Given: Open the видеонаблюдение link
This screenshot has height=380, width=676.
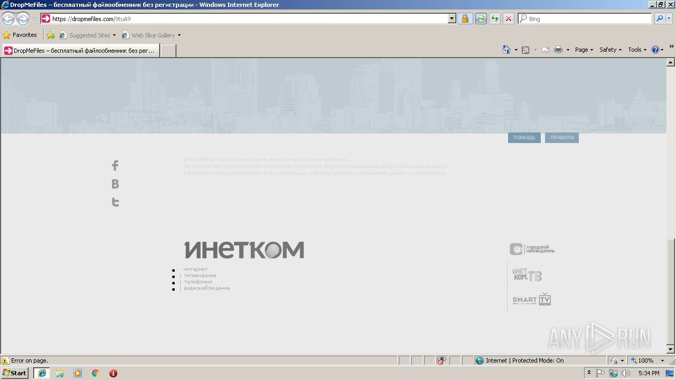Looking at the screenshot, I should [207, 288].
